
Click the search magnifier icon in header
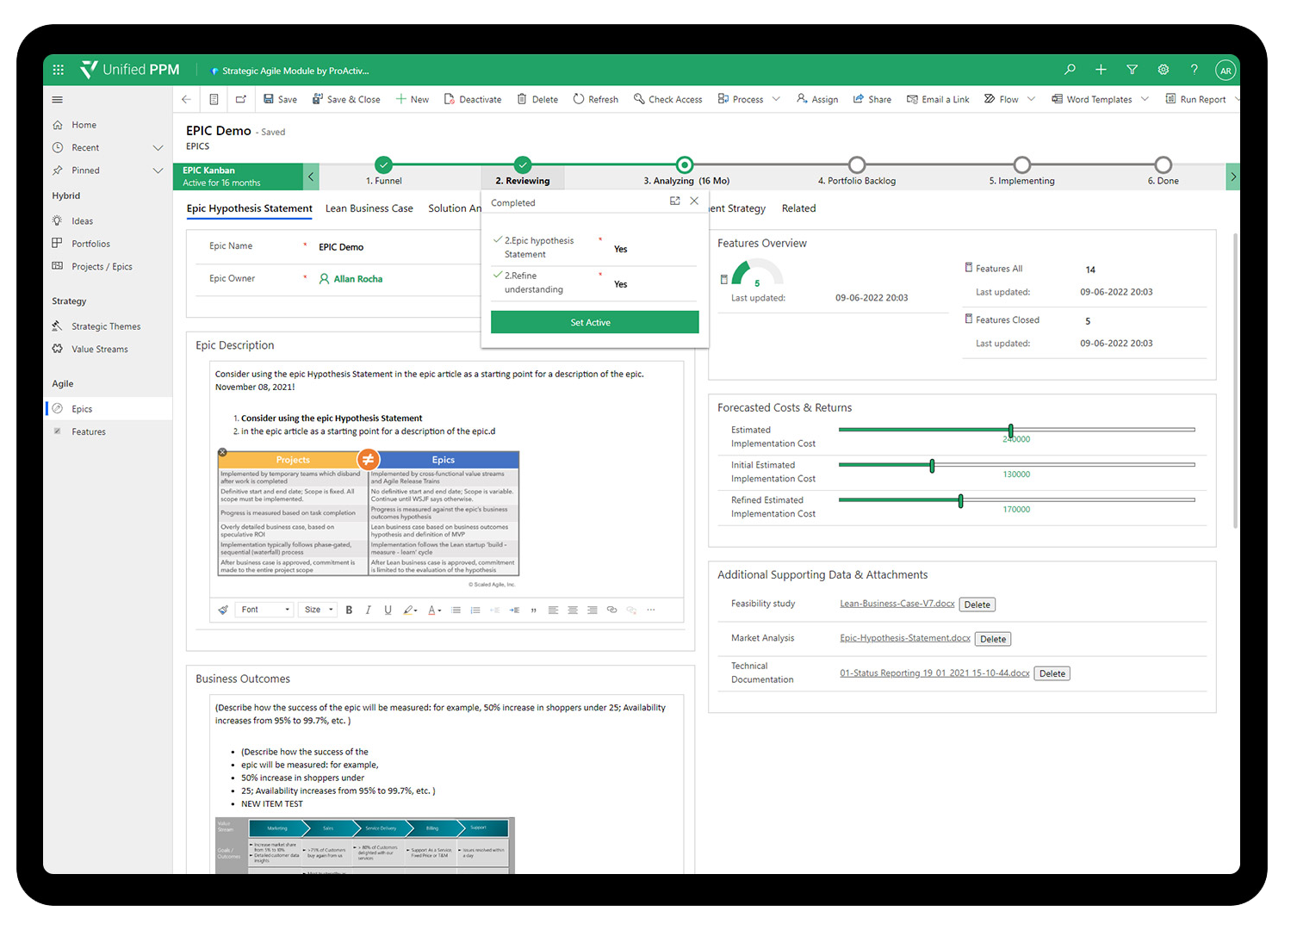click(x=1070, y=70)
